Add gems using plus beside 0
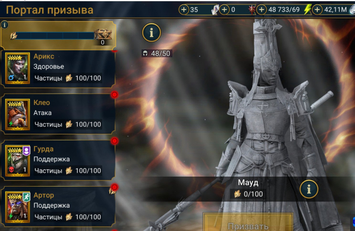 point(224,10)
